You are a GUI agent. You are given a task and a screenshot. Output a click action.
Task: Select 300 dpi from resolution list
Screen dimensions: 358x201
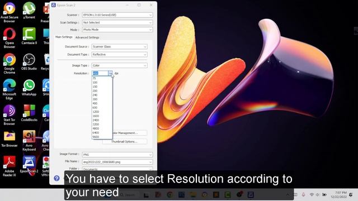coord(102,99)
